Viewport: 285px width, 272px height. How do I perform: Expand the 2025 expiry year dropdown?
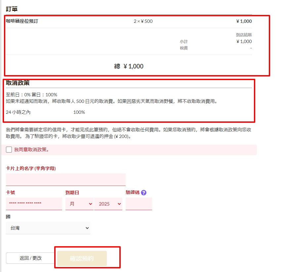click(108, 204)
